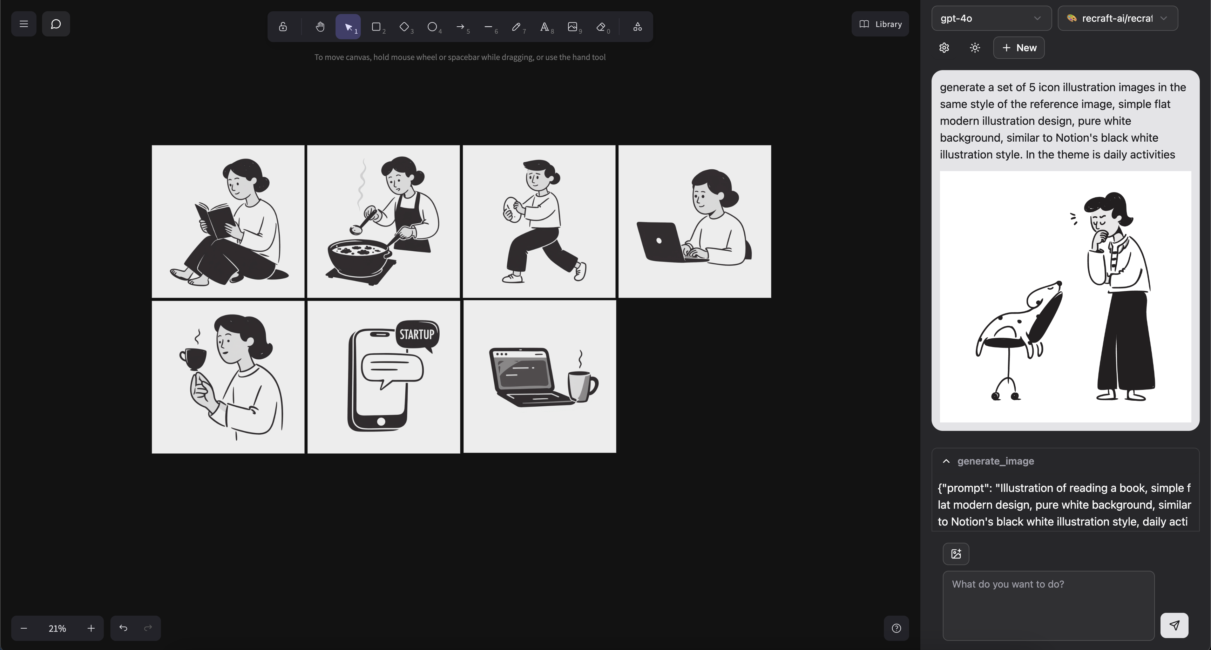
Task: Send the chat message
Action: (x=1174, y=625)
